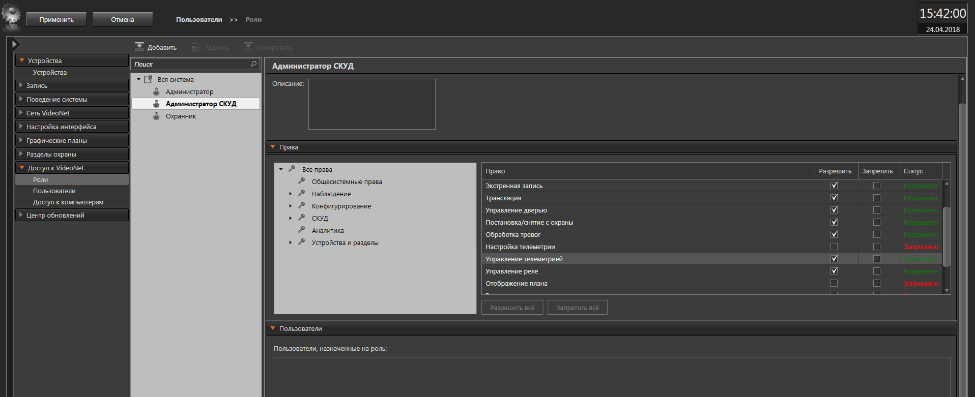Open Роли under Доступ к VideoNet

(x=72, y=179)
